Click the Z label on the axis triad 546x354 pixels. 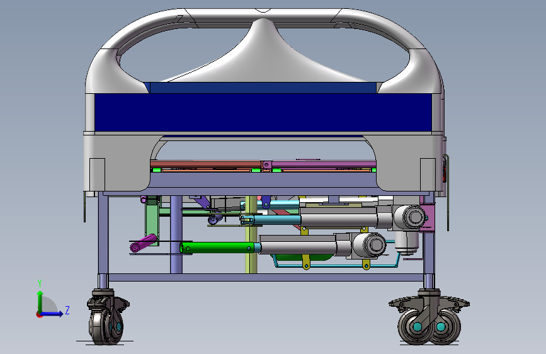pos(67,310)
